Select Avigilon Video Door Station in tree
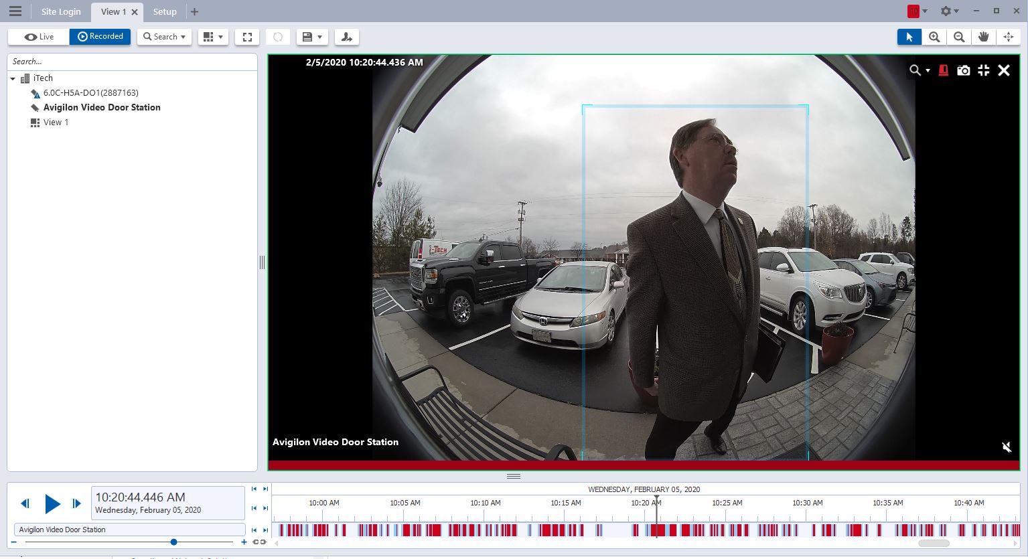 point(102,107)
